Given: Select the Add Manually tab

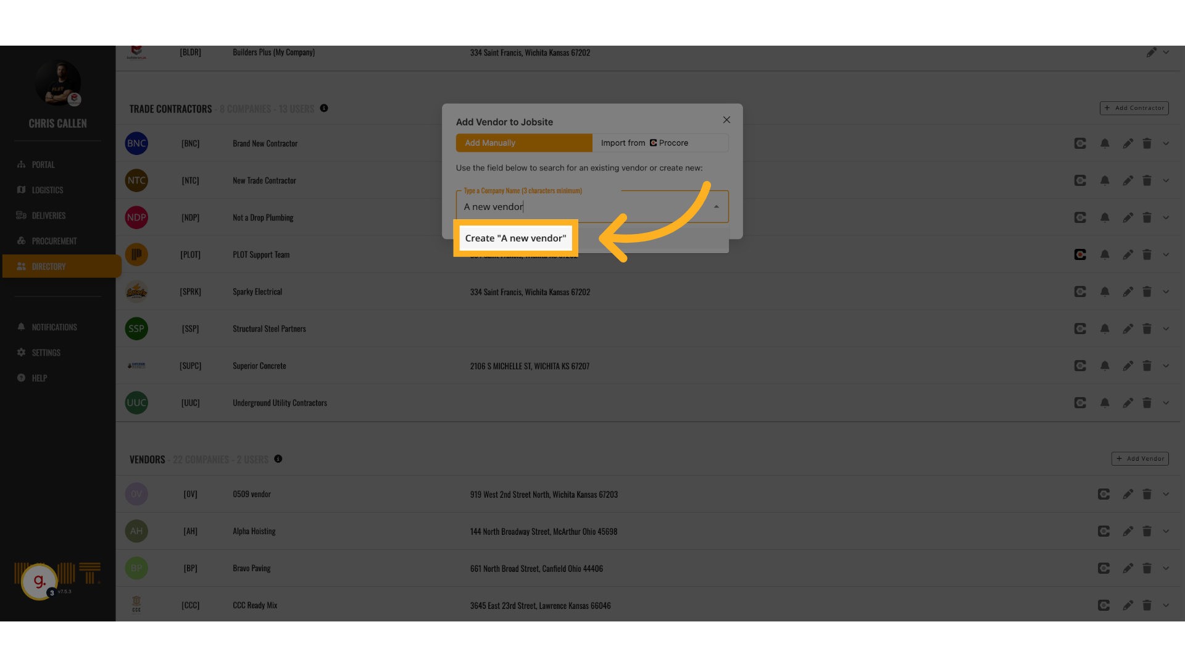Looking at the screenshot, I should (x=523, y=143).
